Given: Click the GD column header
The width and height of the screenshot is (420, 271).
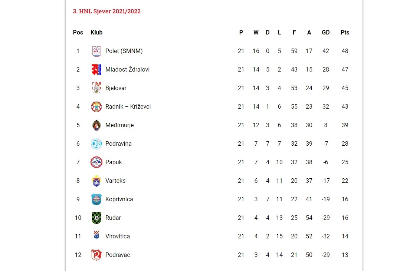Looking at the screenshot, I should click(326, 32).
